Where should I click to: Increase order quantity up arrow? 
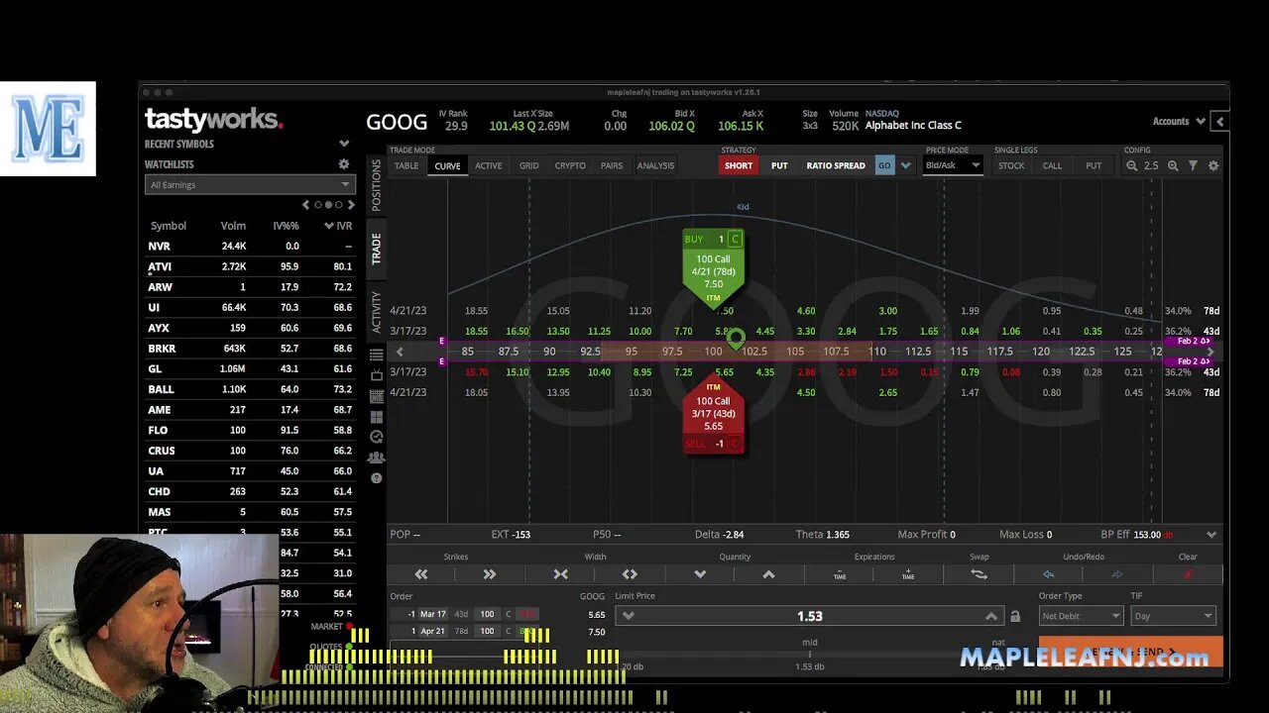(768, 574)
